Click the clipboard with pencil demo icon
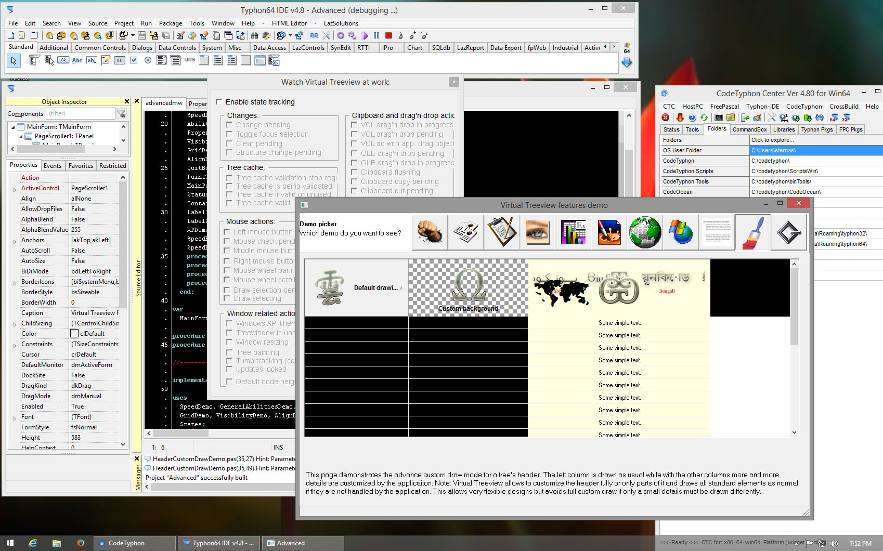 (x=501, y=232)
